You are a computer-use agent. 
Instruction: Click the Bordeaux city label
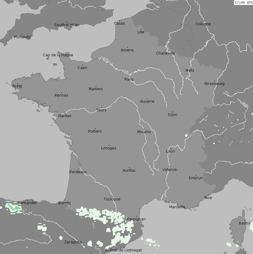(x=78, y=172)
